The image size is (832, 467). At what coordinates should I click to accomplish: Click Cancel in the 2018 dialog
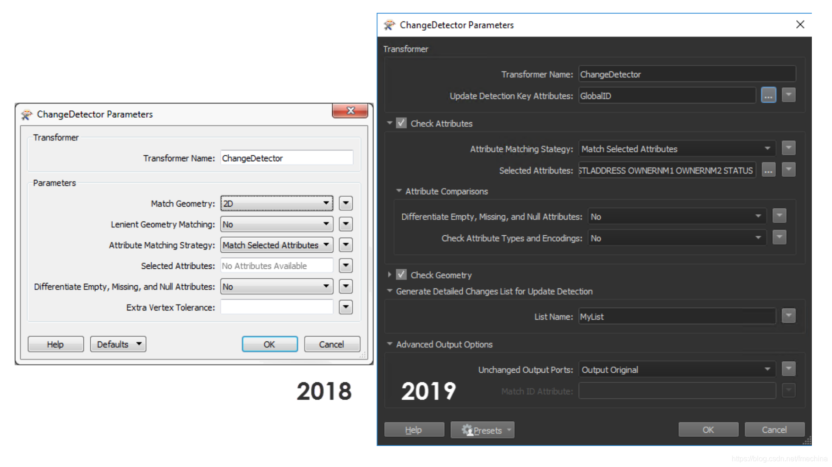click(332, 344)
